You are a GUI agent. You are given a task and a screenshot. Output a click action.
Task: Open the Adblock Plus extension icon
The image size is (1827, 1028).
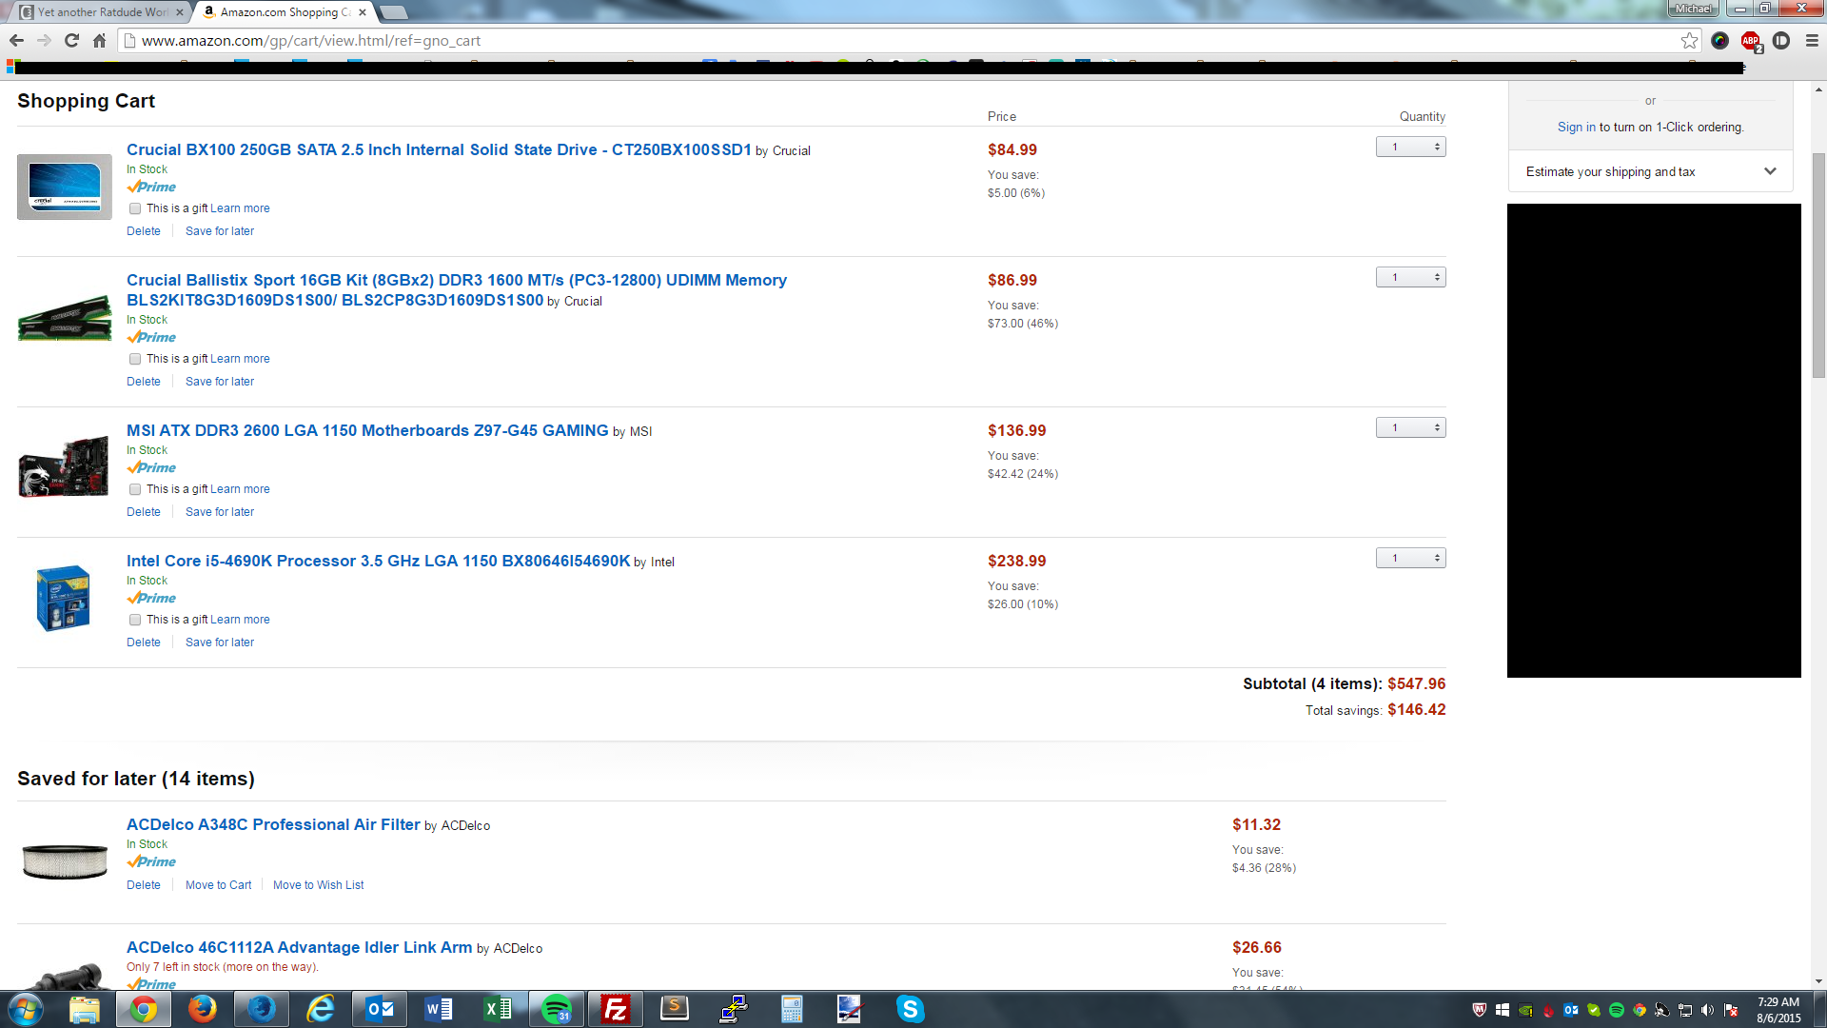point(1750,40)
